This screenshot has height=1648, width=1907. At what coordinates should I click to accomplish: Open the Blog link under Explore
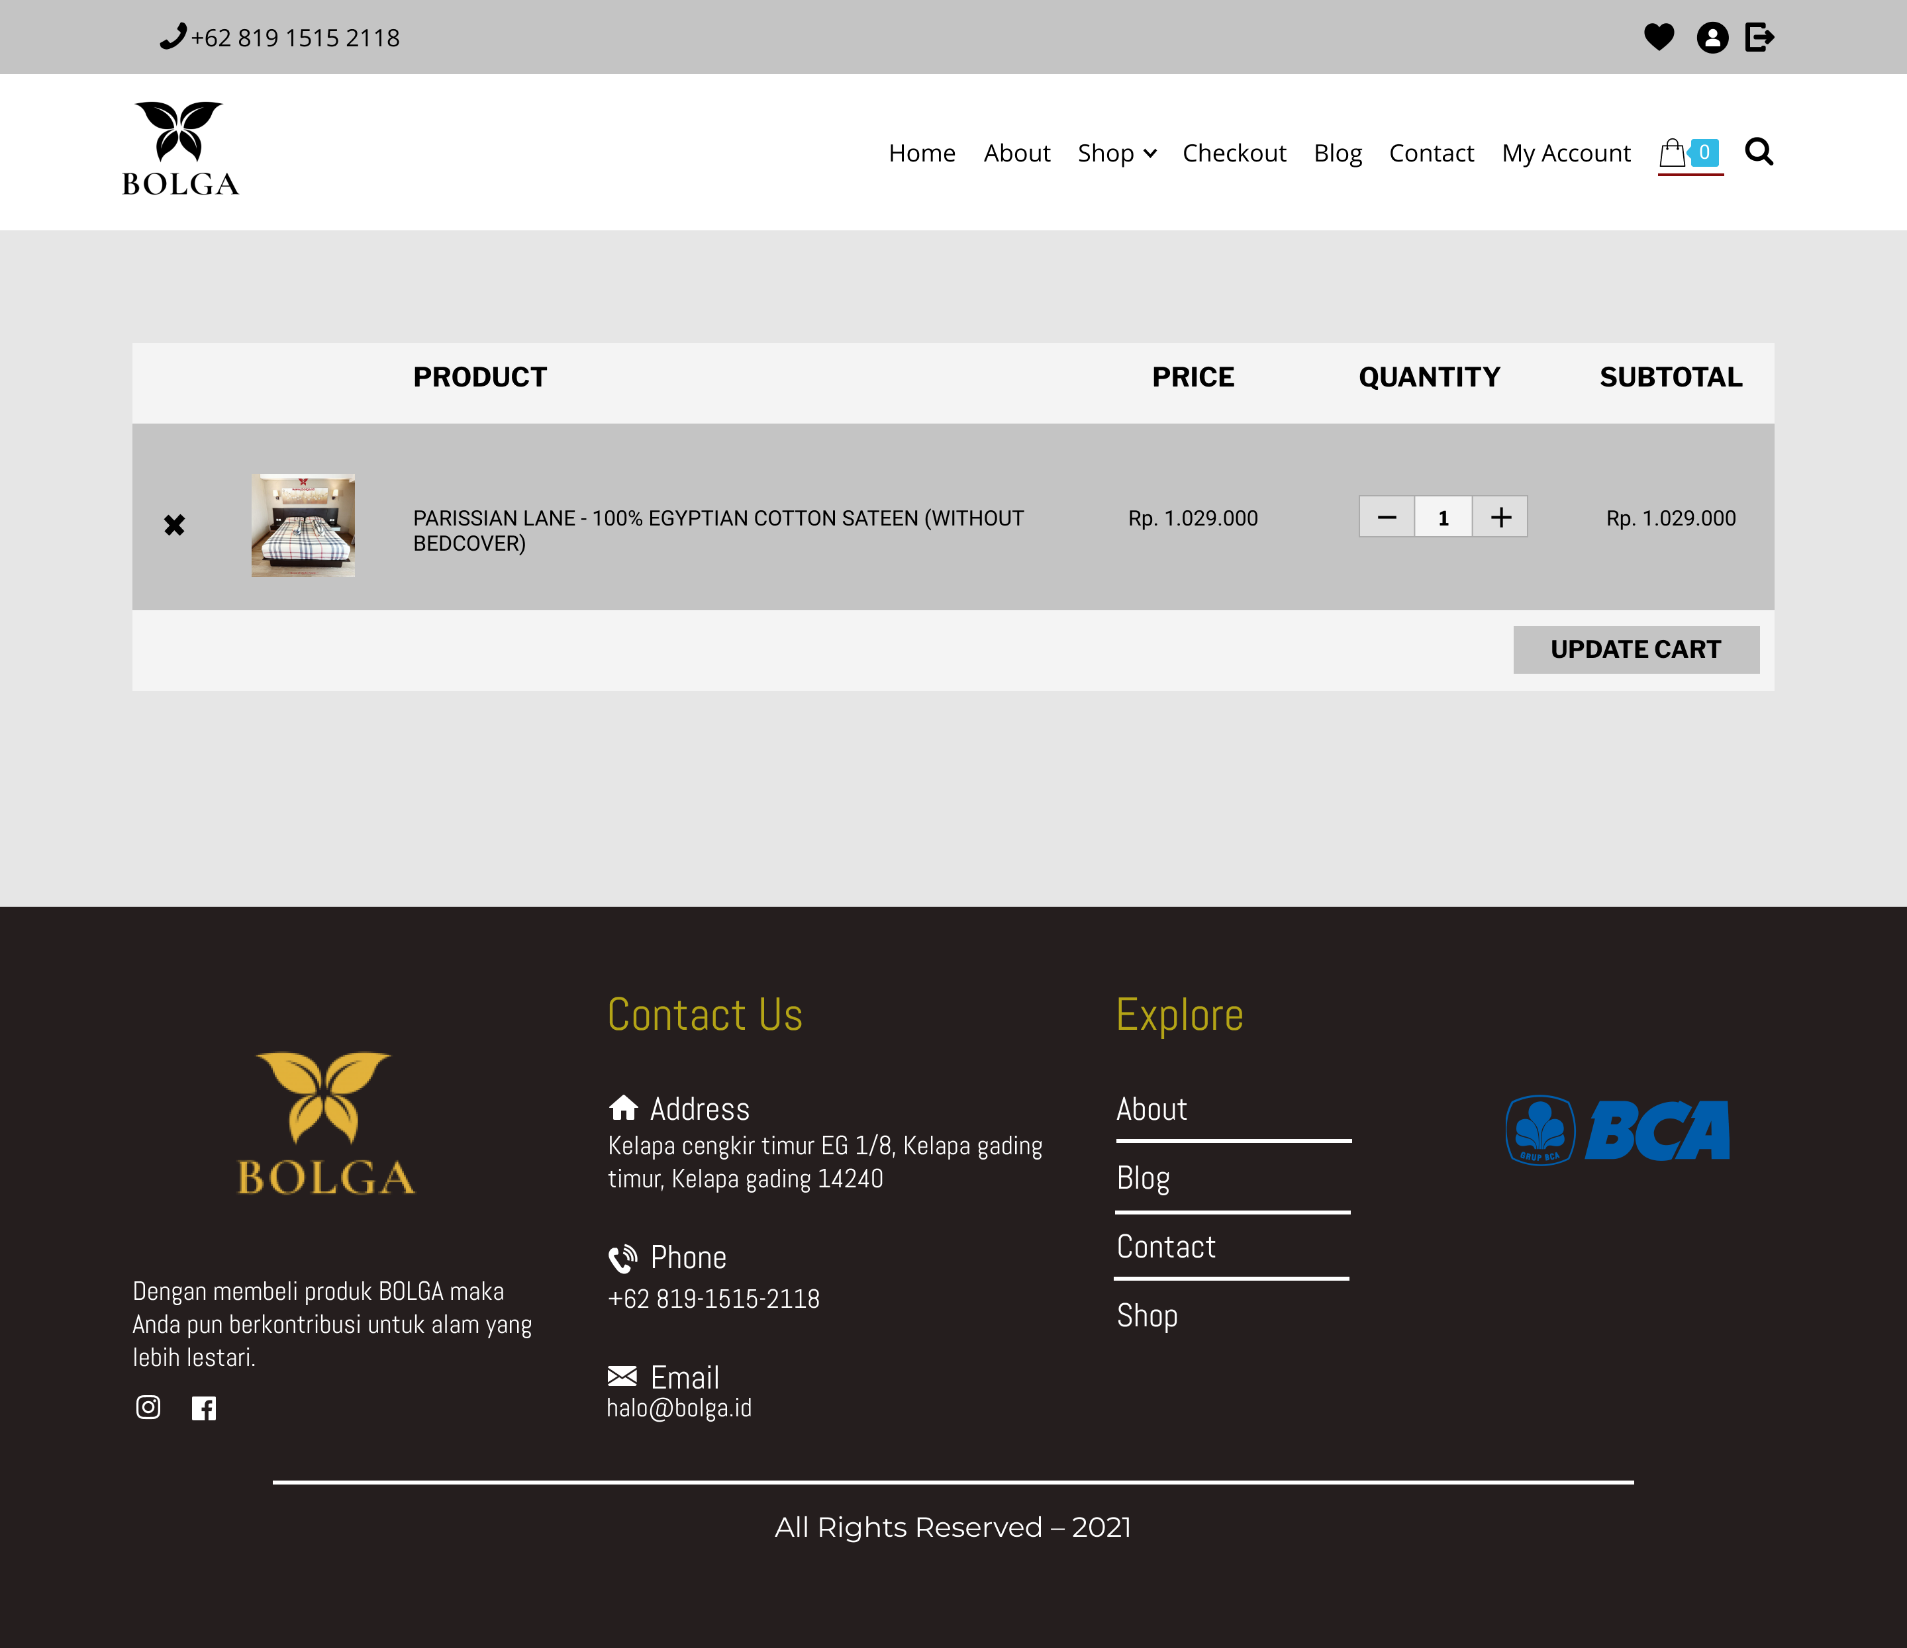(1143, 1178)
